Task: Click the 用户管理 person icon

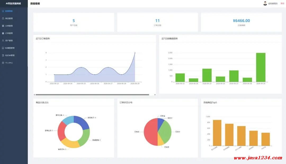Action: point(3,41)
